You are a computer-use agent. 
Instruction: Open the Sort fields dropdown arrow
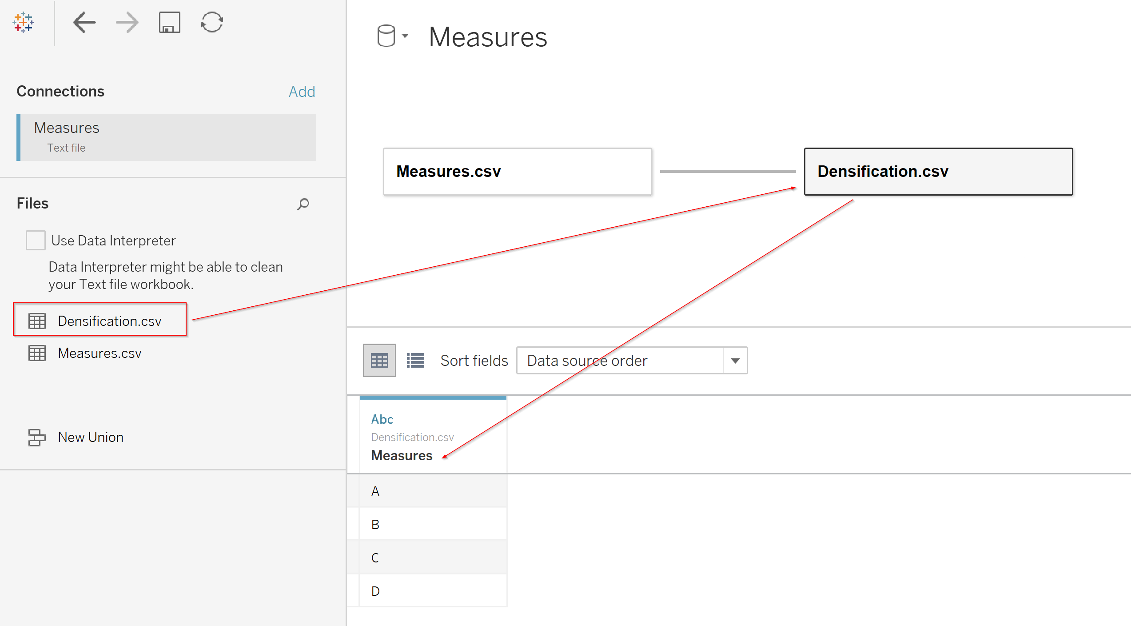pos(735,361)
